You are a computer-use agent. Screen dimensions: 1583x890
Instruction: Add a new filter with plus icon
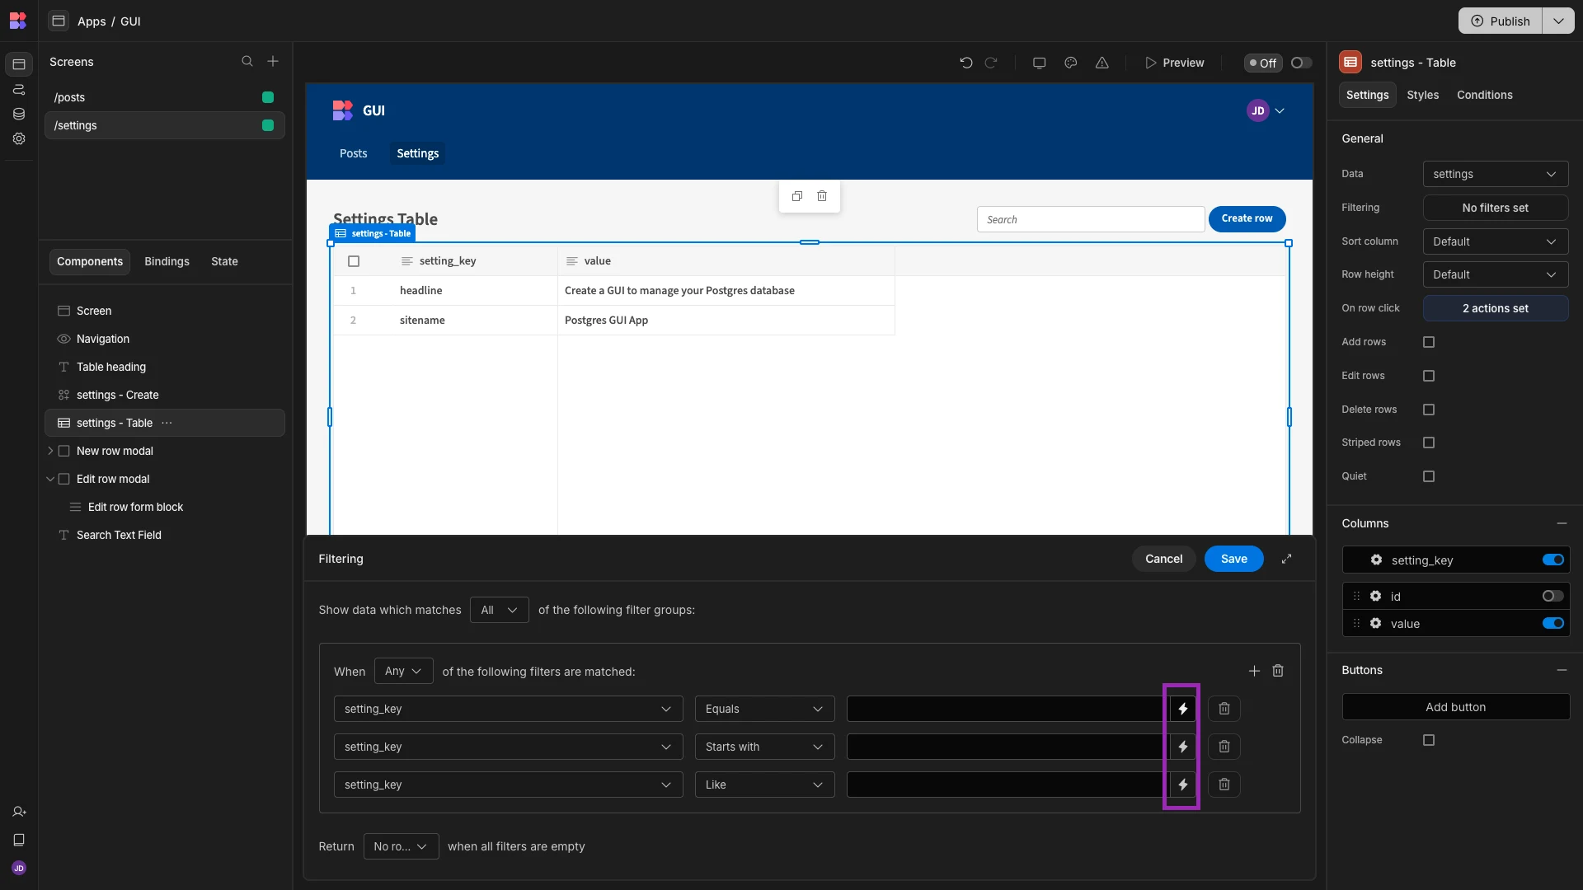tap(1254, 671)
